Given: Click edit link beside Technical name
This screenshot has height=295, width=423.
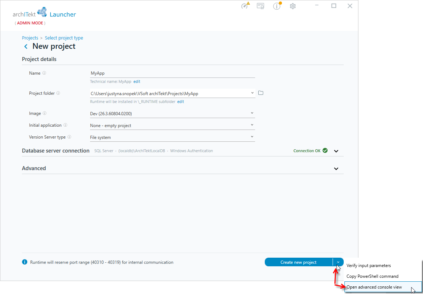Looking at the screenshot, I should pos(137,81).
